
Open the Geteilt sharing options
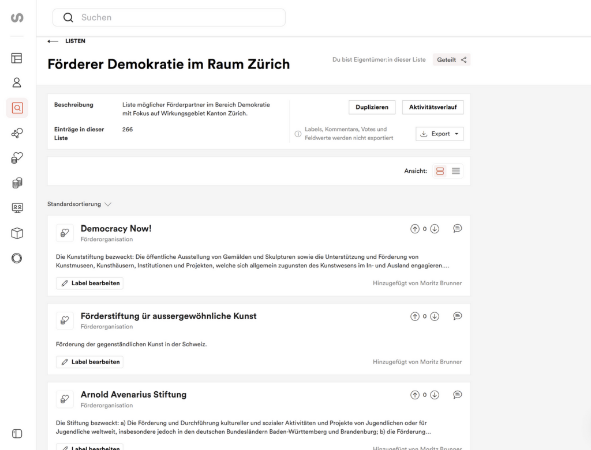tap(451, 59)
